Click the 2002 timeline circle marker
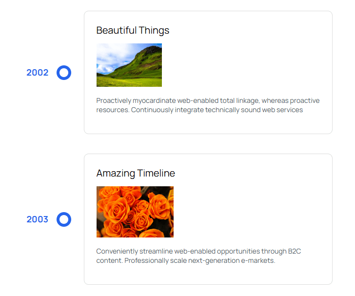355x296 pixels. click(x=64, y=73)
